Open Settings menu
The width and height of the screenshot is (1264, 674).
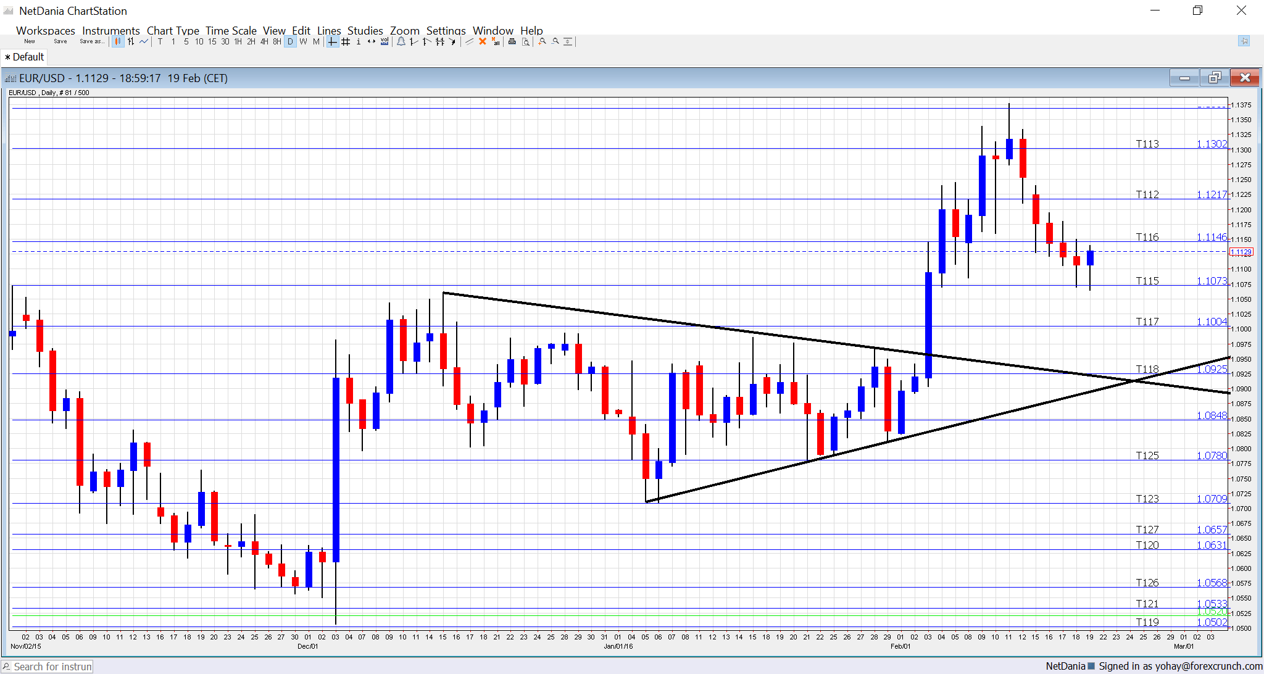[446, 30]
